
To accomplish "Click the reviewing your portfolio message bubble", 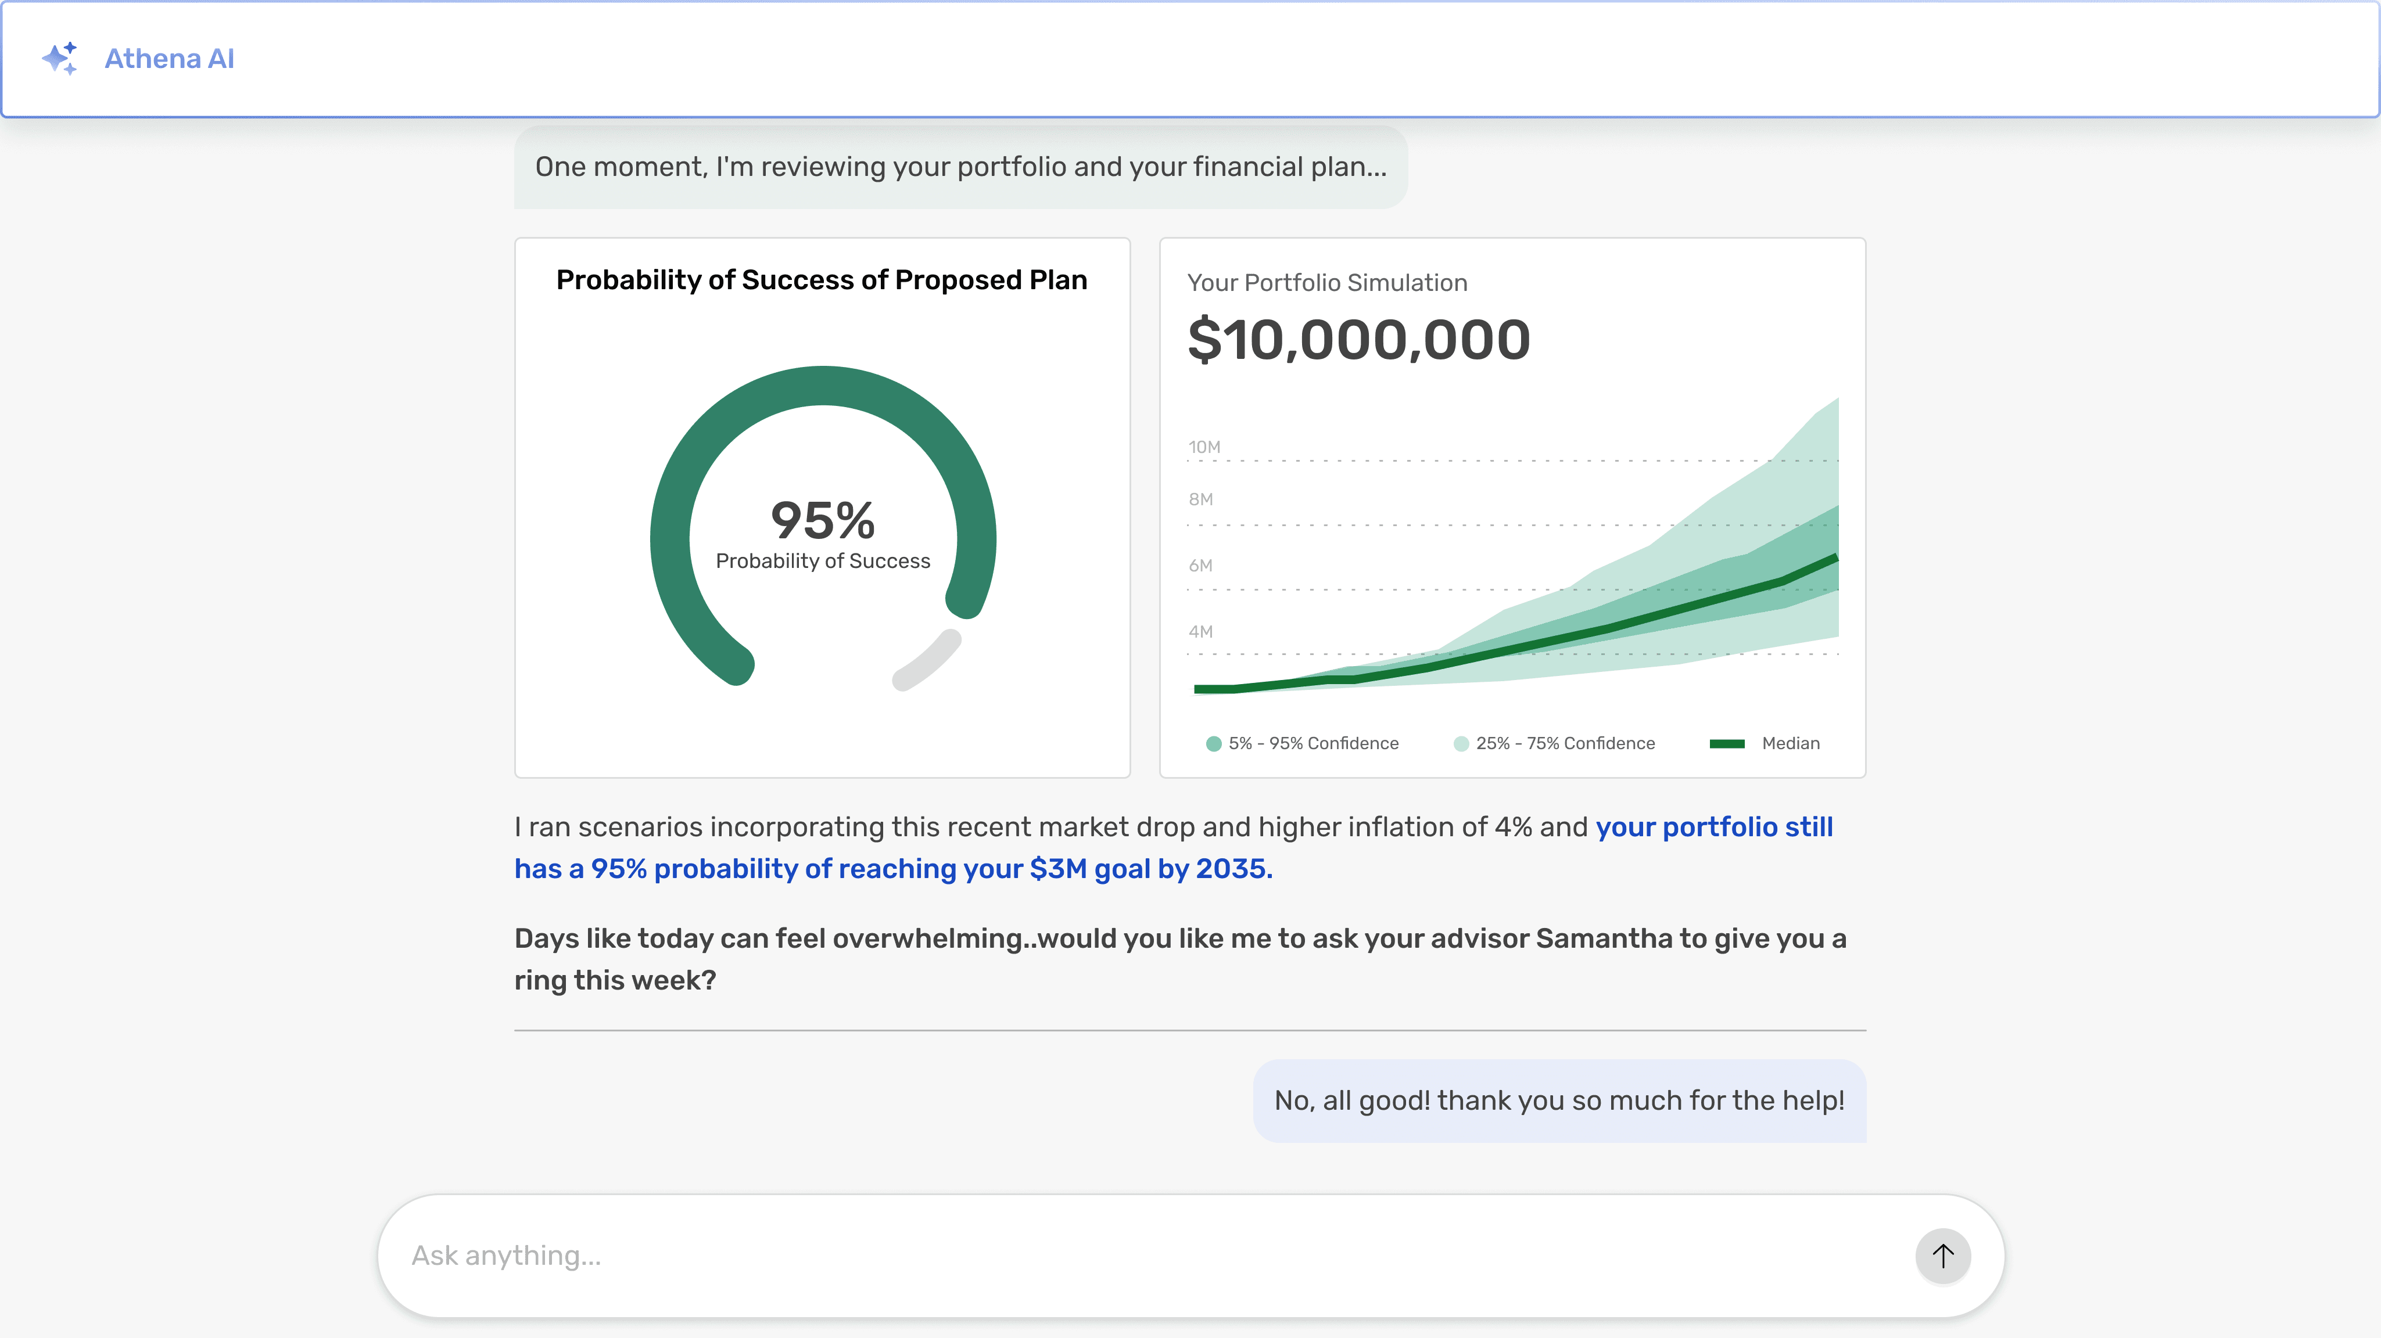I will click(x=961, y=167).
